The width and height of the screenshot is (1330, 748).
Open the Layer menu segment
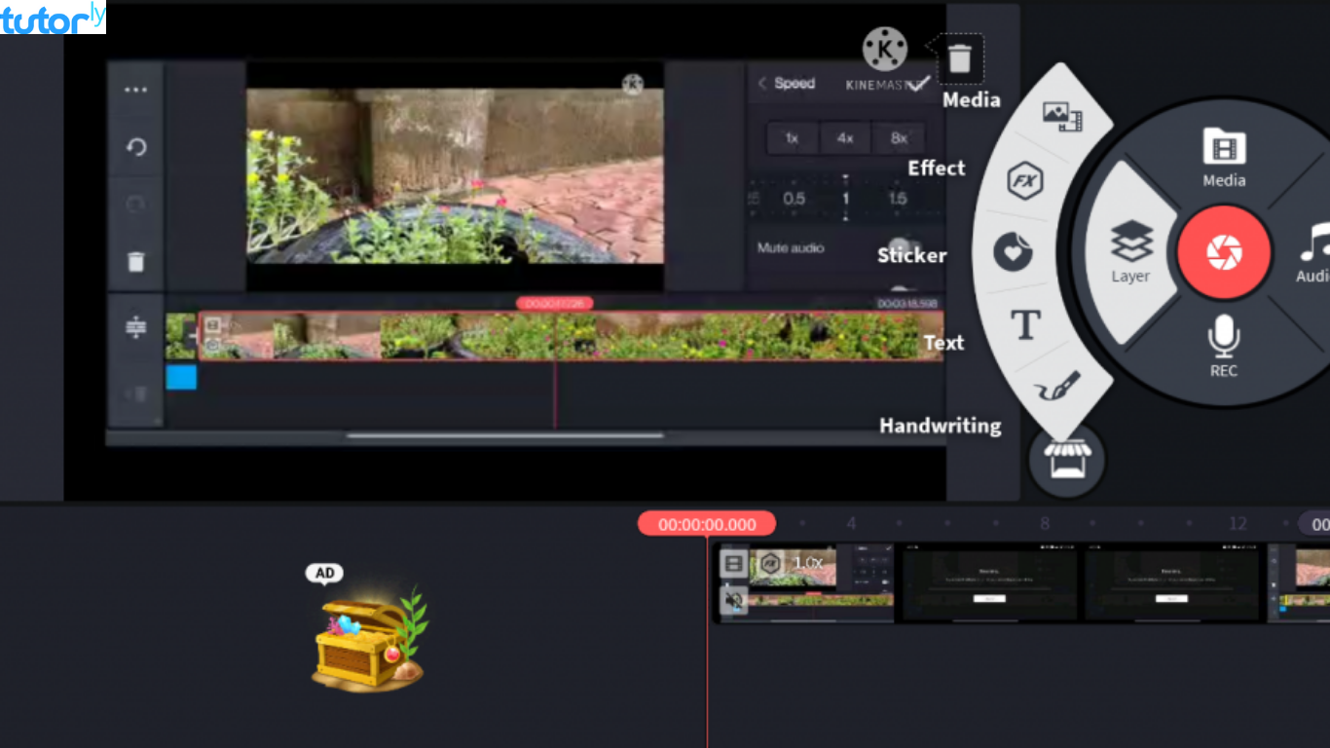point(1130,252)
